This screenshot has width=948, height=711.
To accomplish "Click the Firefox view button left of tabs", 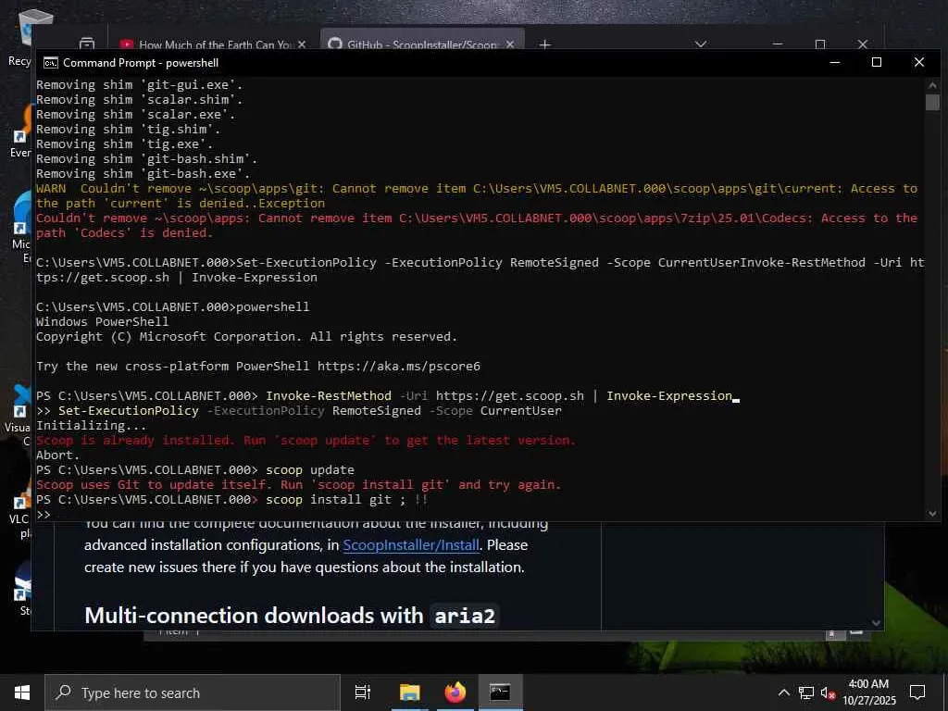I will coord(87,44).
